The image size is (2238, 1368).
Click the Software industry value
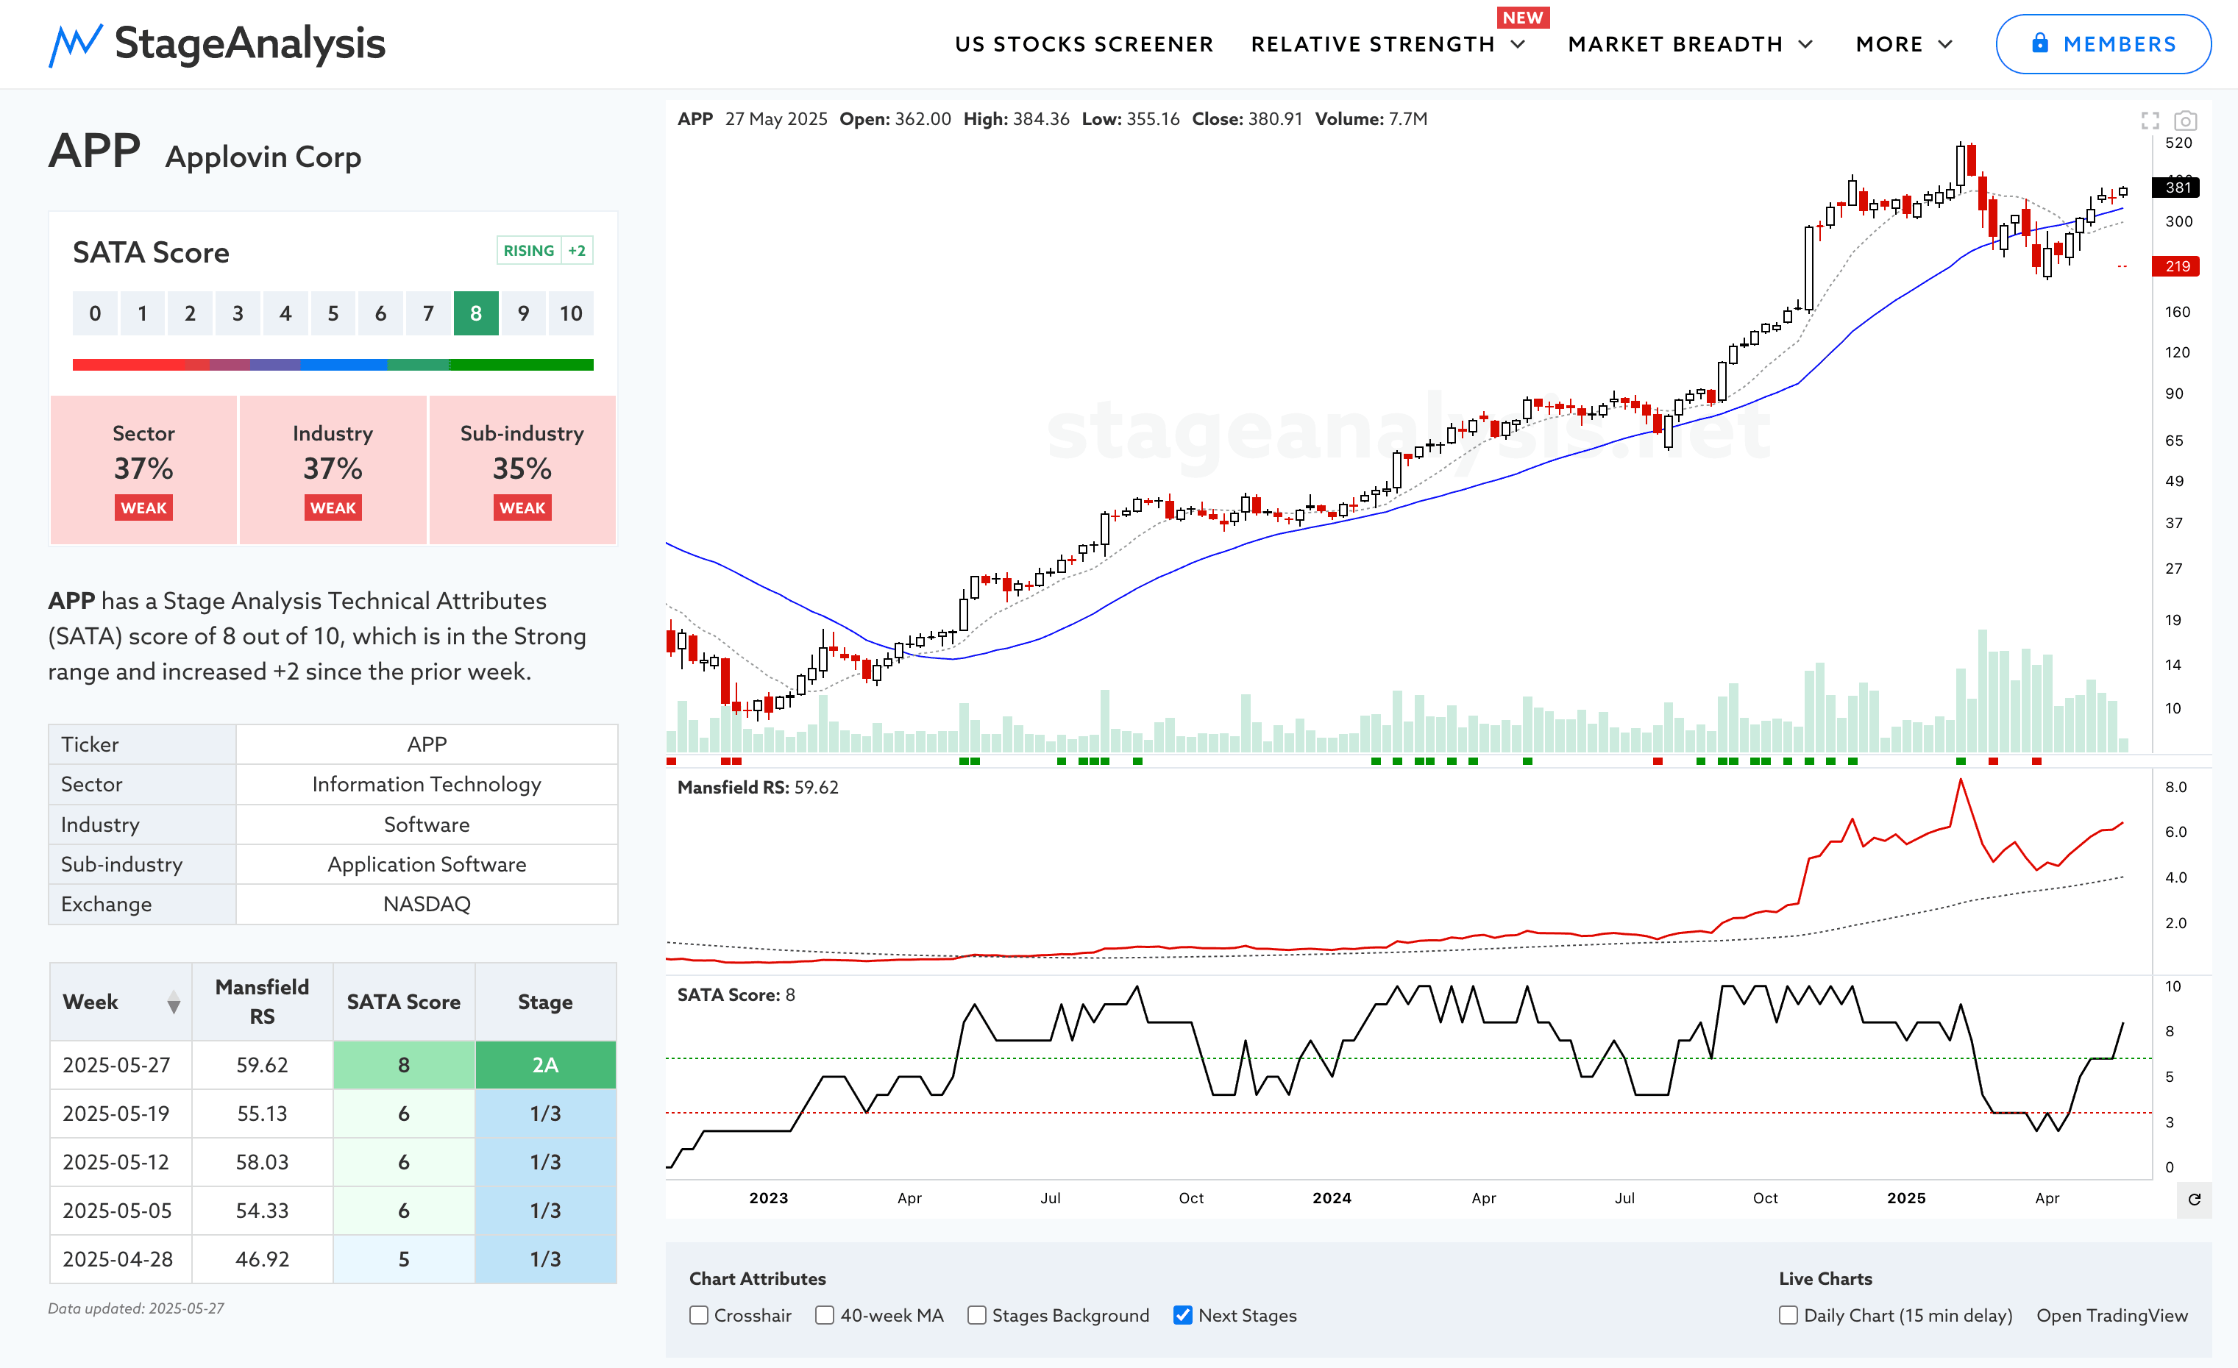[427, 824]
